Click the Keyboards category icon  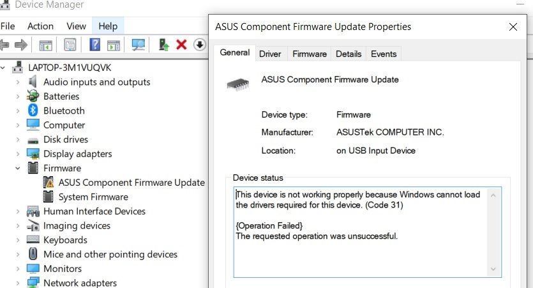(33, 239)
